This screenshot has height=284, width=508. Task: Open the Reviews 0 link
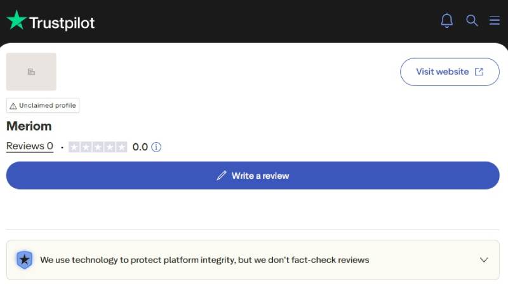tap(30, 146)
